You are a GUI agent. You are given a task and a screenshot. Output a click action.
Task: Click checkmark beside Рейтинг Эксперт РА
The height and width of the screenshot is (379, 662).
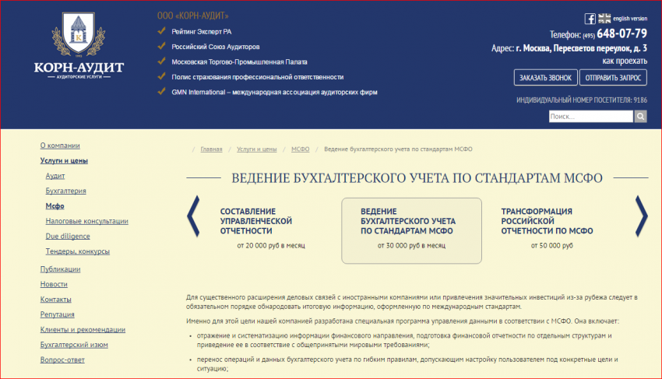coord(162,31)
